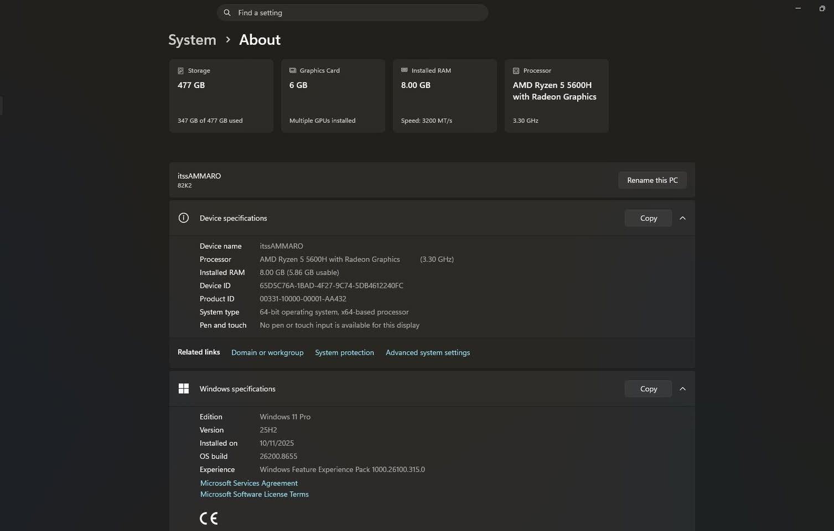The image size is (834, 531).
Task: Open the Installed RAM 8.00 GB card
Action: tap(445, 96)
